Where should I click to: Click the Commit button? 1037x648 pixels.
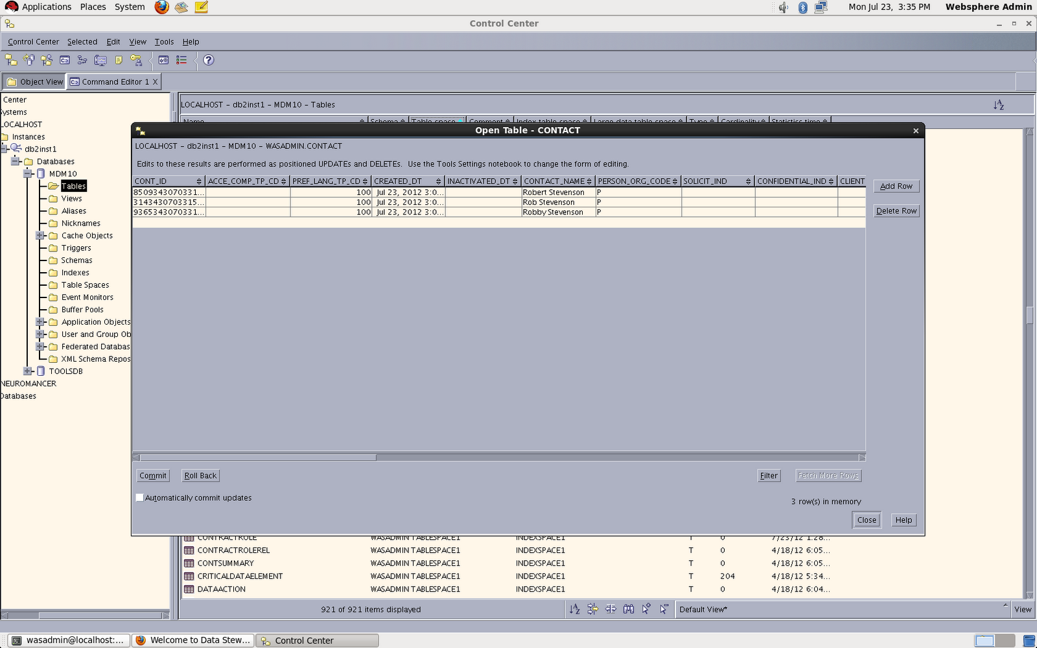[x=153, y=475]
